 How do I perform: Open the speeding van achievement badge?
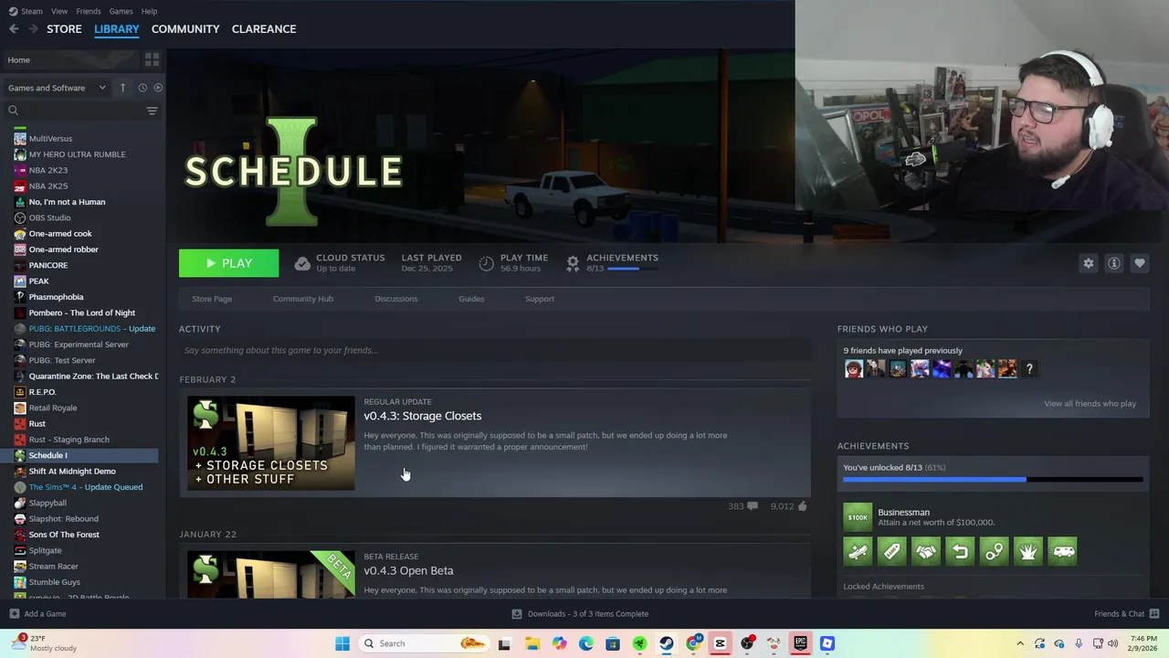coord(1062,551)
